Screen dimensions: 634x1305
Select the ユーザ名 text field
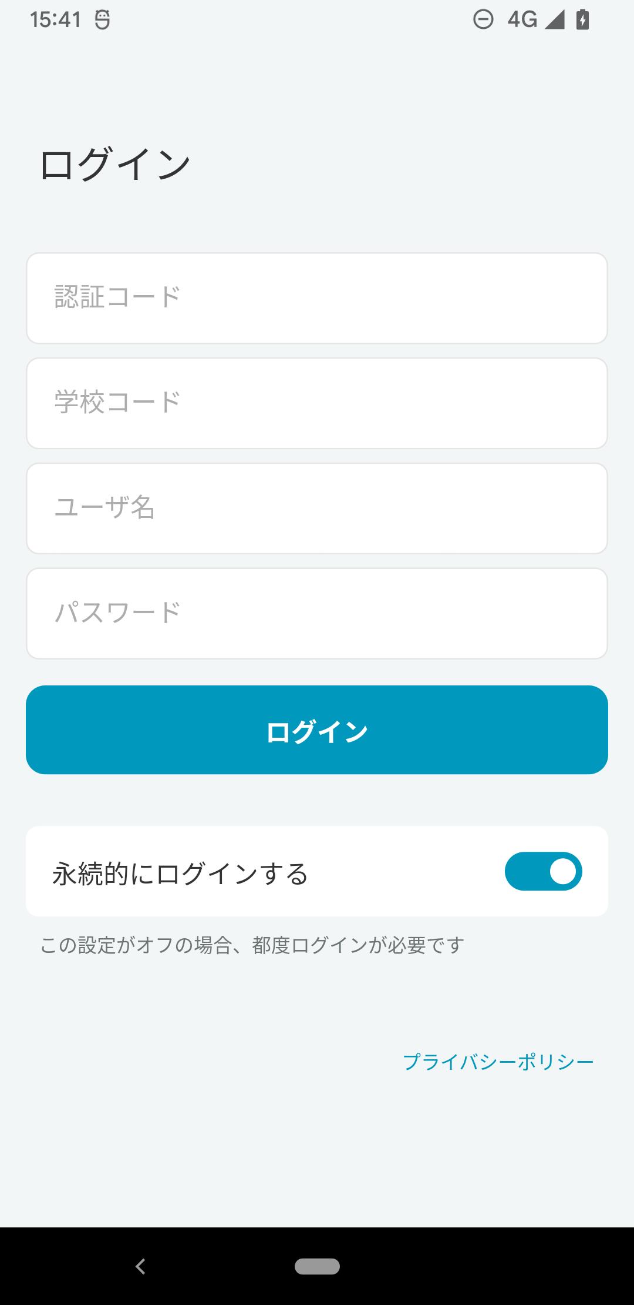click(317, 508)
